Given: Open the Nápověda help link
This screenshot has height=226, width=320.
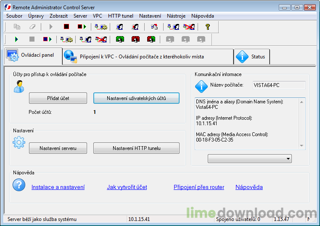Looking at the screenshot, I should [249, 187].
